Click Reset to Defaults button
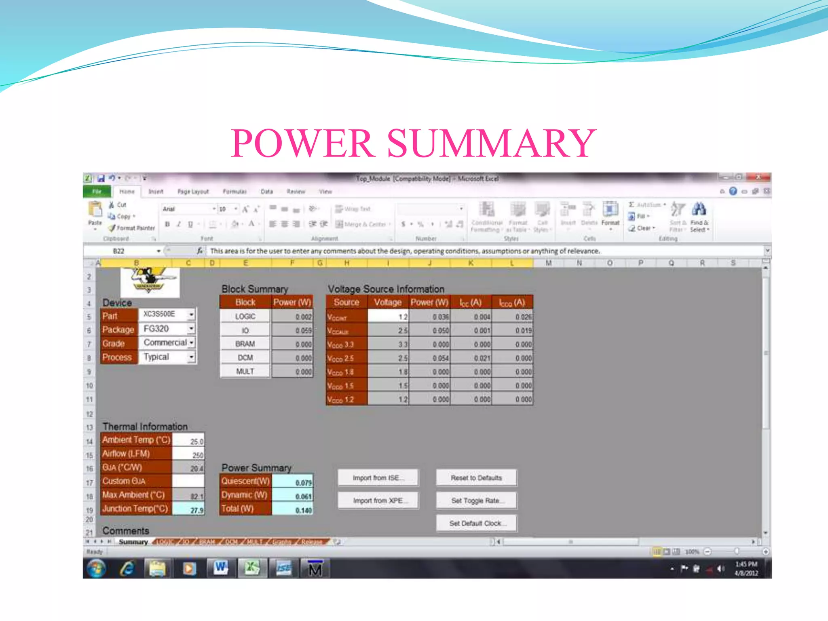828x621 pixels. tap(476, 478)
